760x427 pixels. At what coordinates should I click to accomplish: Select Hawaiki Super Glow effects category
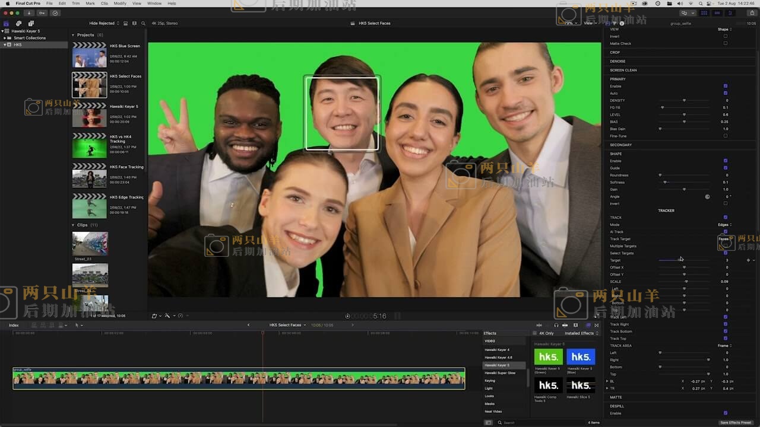point(500,373)
